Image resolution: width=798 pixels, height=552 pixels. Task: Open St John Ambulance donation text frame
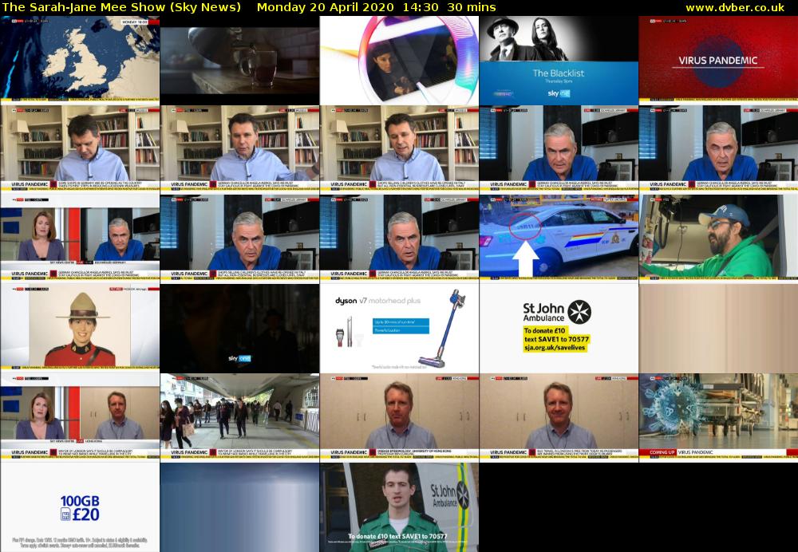[559, 328]
